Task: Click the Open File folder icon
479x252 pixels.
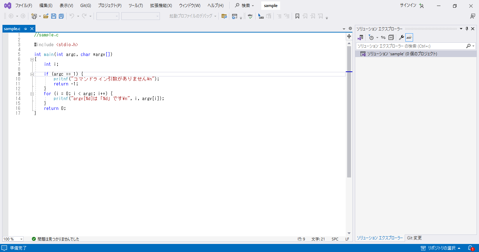Action: tap(46, 16)
